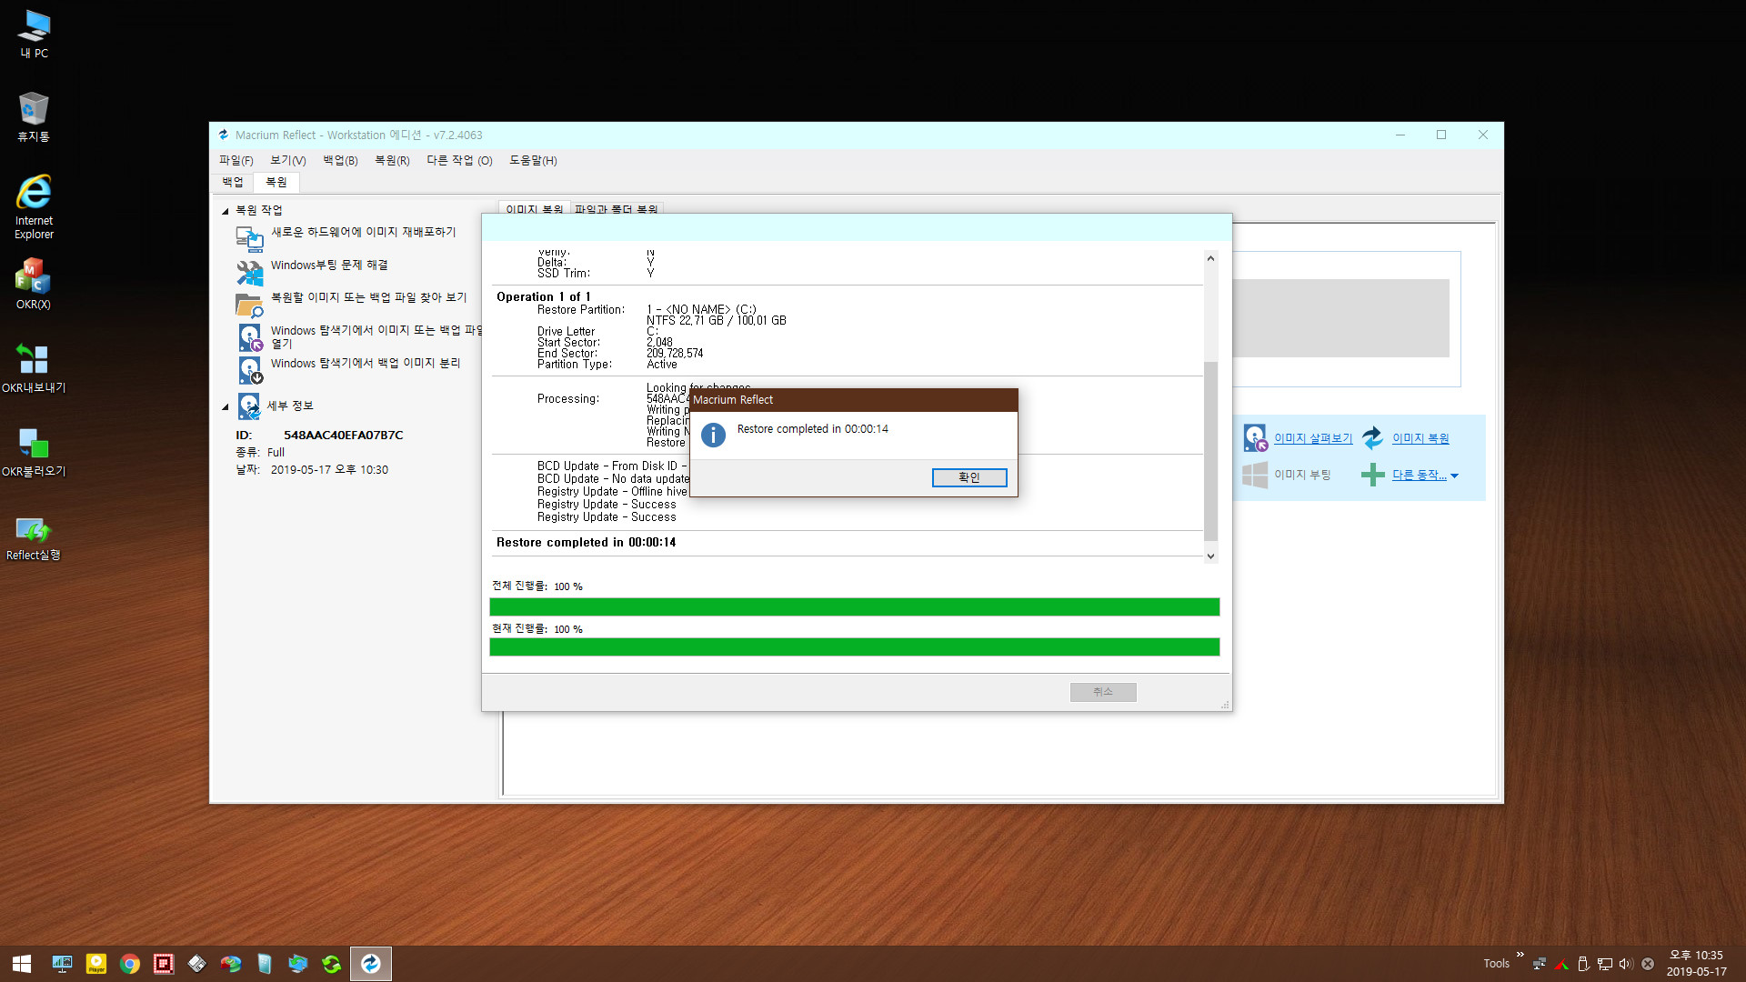Open the 도움말(H) menu
This screenshot has width=1746, height=982.
coord(533,160)
